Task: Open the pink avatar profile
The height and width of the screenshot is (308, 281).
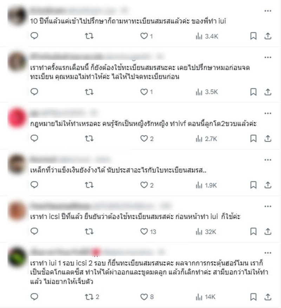Action: pos(17,118)
